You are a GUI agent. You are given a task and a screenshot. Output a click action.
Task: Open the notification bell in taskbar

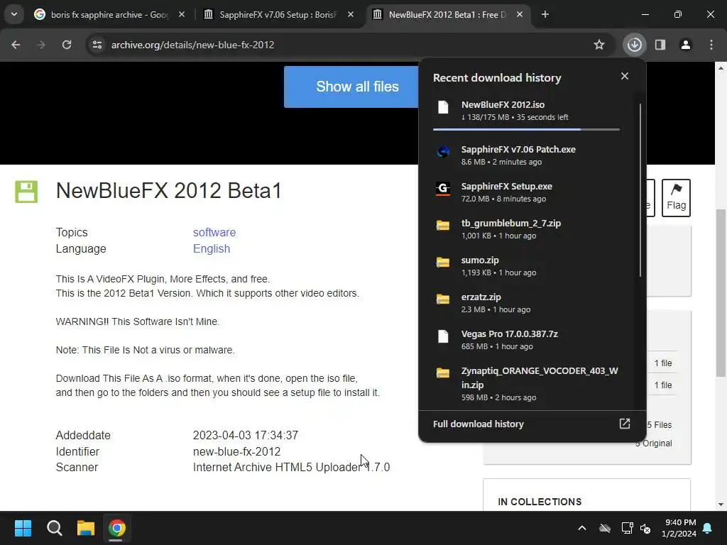[708, 528]
